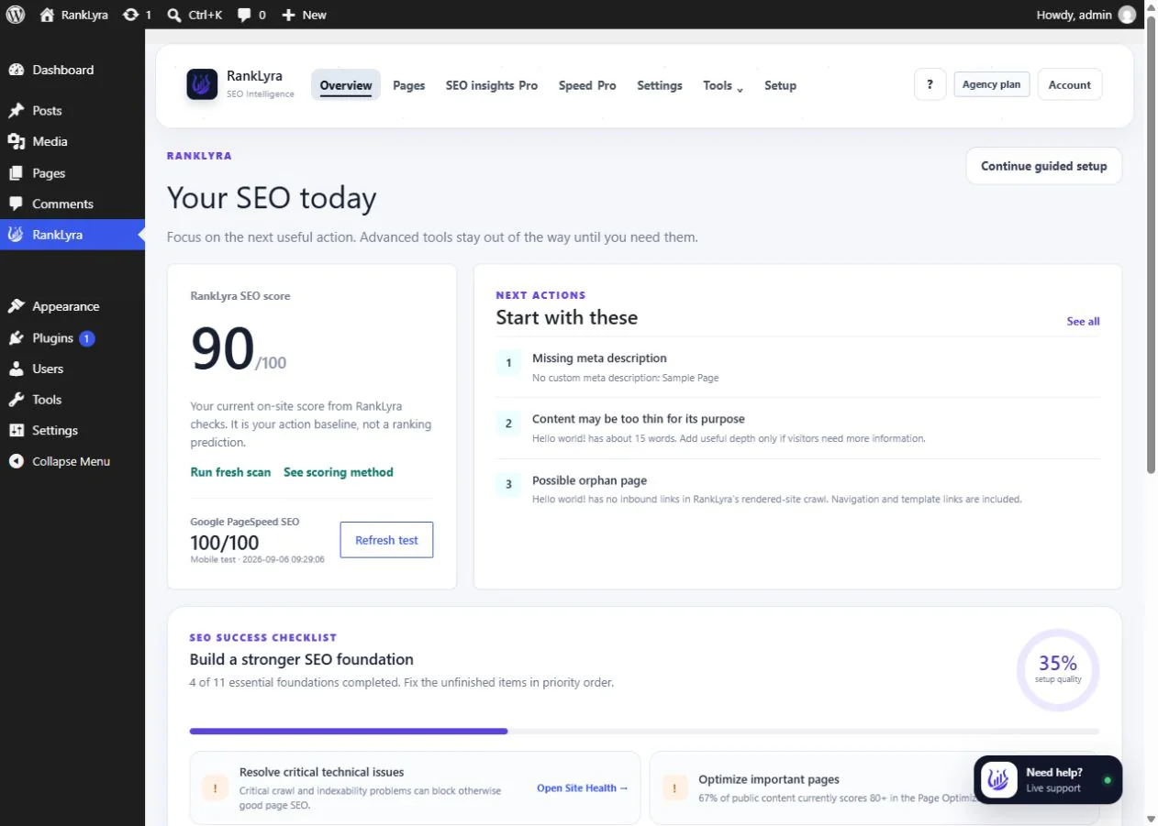Check the updates icon showing 1
This screenshot has width=1158, height=826.
(137, 15)
